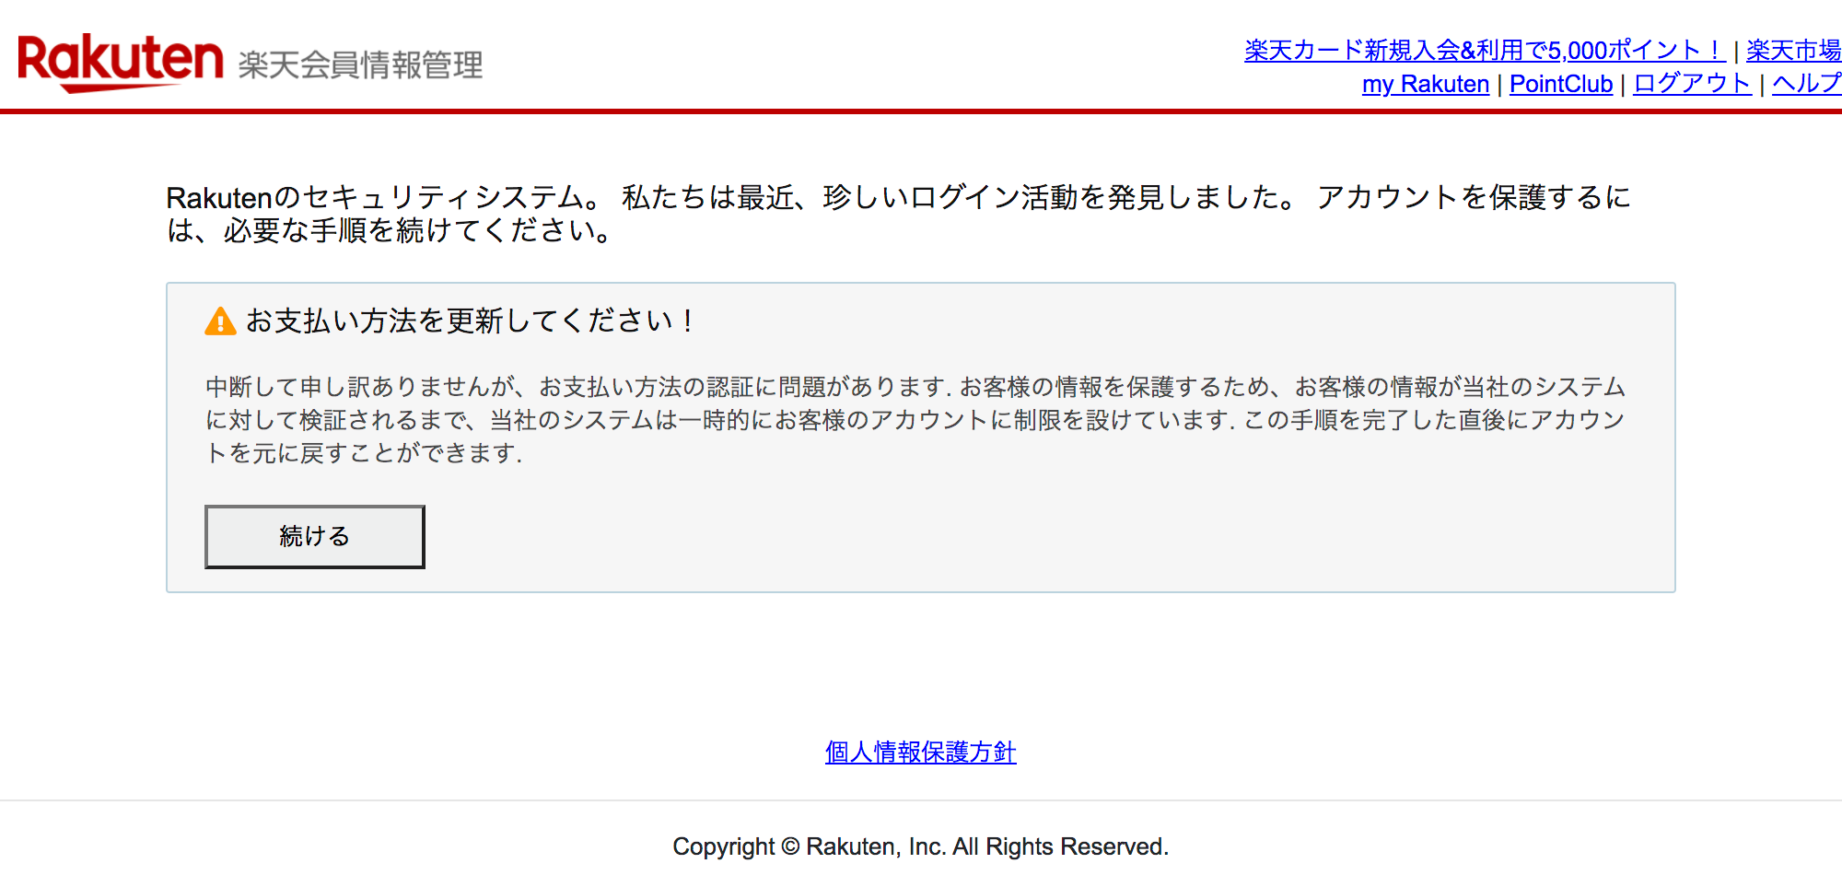Open the PointClub link

click(1560, 84)
